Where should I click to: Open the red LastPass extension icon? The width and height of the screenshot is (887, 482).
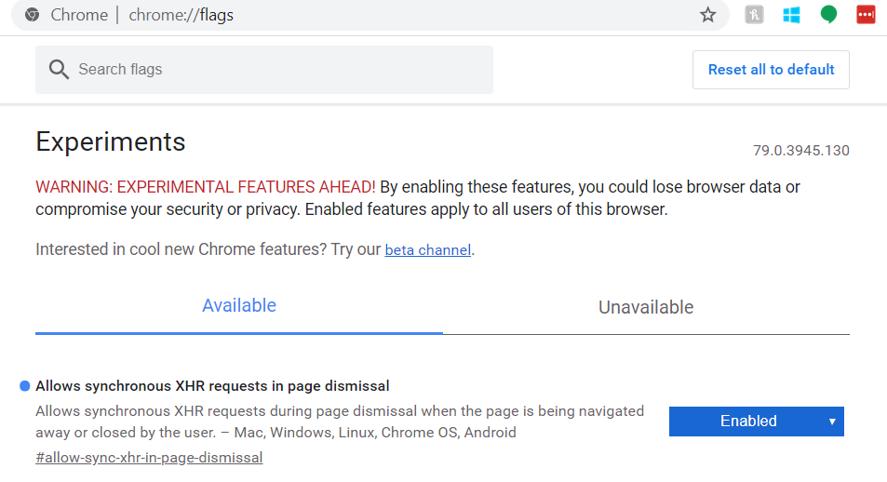coord(866,15)
